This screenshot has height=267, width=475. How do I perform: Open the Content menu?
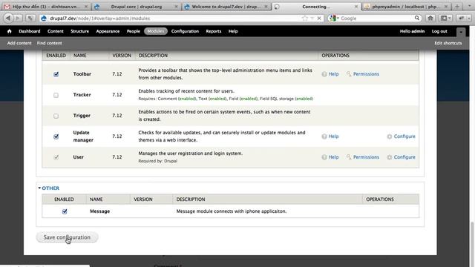coord(56,31)
